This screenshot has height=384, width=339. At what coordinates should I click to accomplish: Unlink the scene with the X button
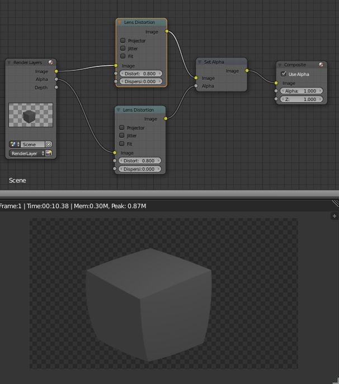(49, 144)
